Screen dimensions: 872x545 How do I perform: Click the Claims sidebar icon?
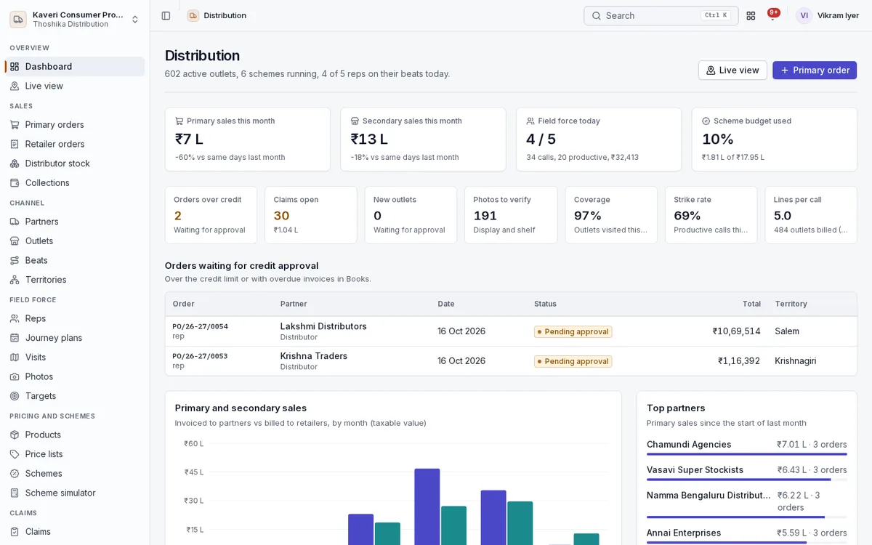[15, 532]
